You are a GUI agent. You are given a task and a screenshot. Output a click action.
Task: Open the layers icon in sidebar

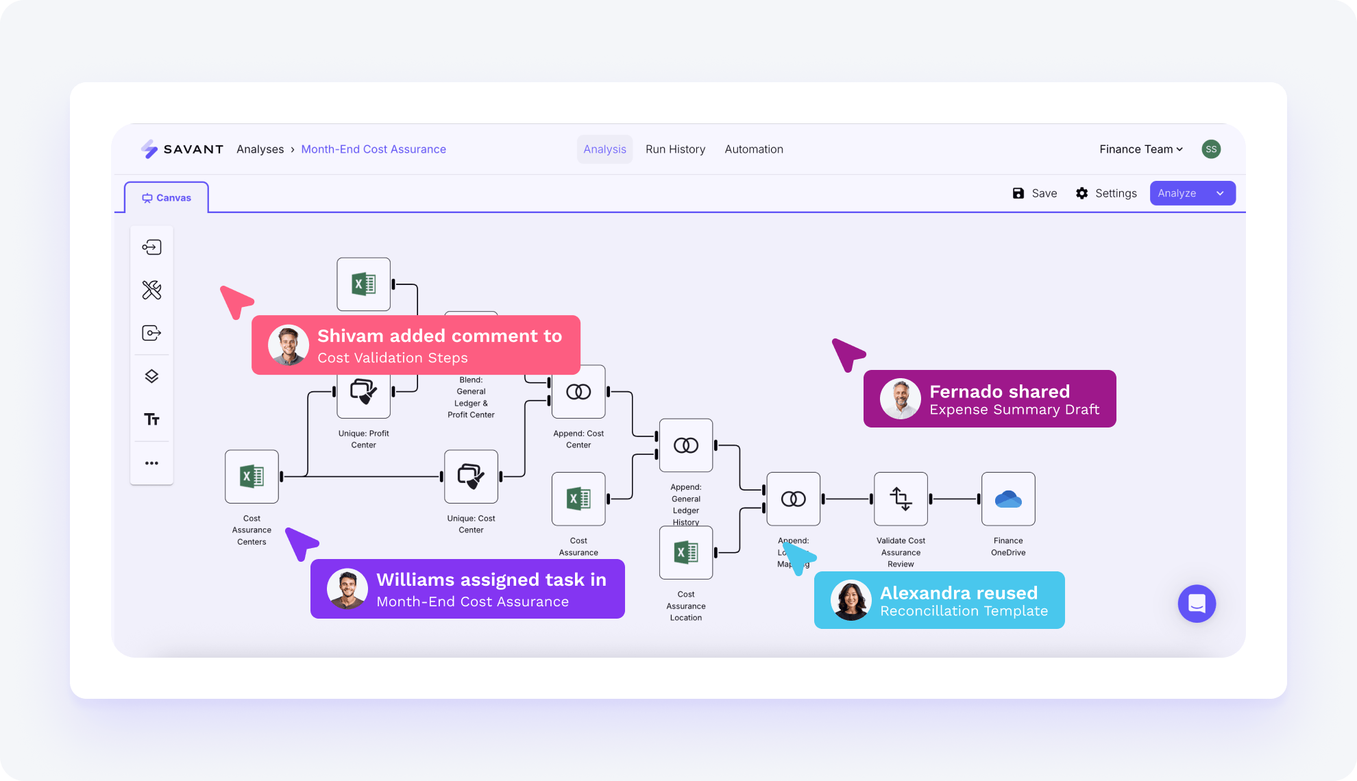click(x=151, y=376)
